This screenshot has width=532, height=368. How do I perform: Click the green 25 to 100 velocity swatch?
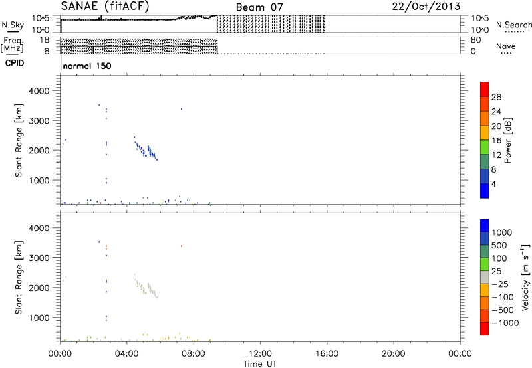click(x=485, y=264)
